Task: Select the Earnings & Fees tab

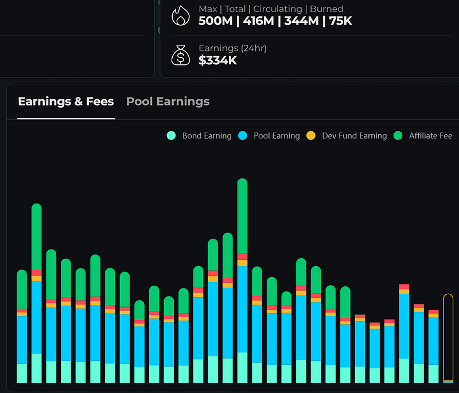Action: 66,101
